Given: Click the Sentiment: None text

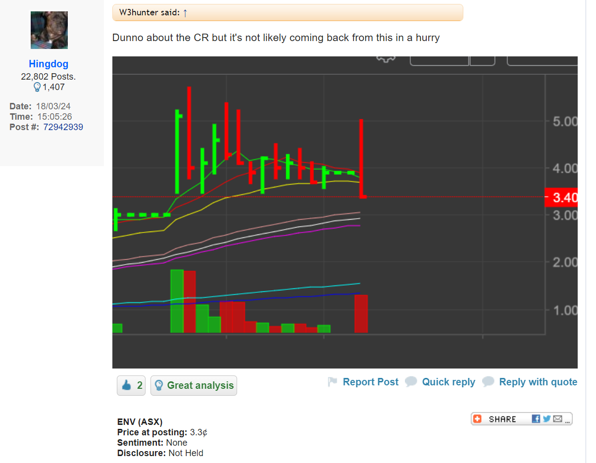Looking at the screenshot, I should (x=152, y=443).
